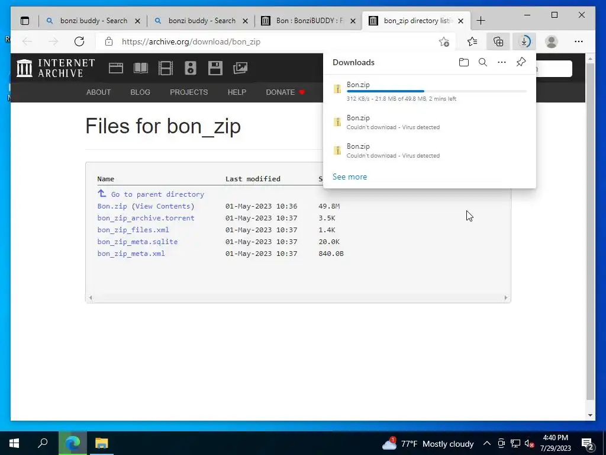The width and height of the screenshot is (606, 455).
Task: Open the browser profile avatar
Action: point(552,41)
